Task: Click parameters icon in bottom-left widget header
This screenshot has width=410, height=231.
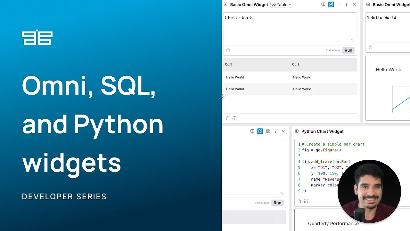Action: tap(268, 131)
